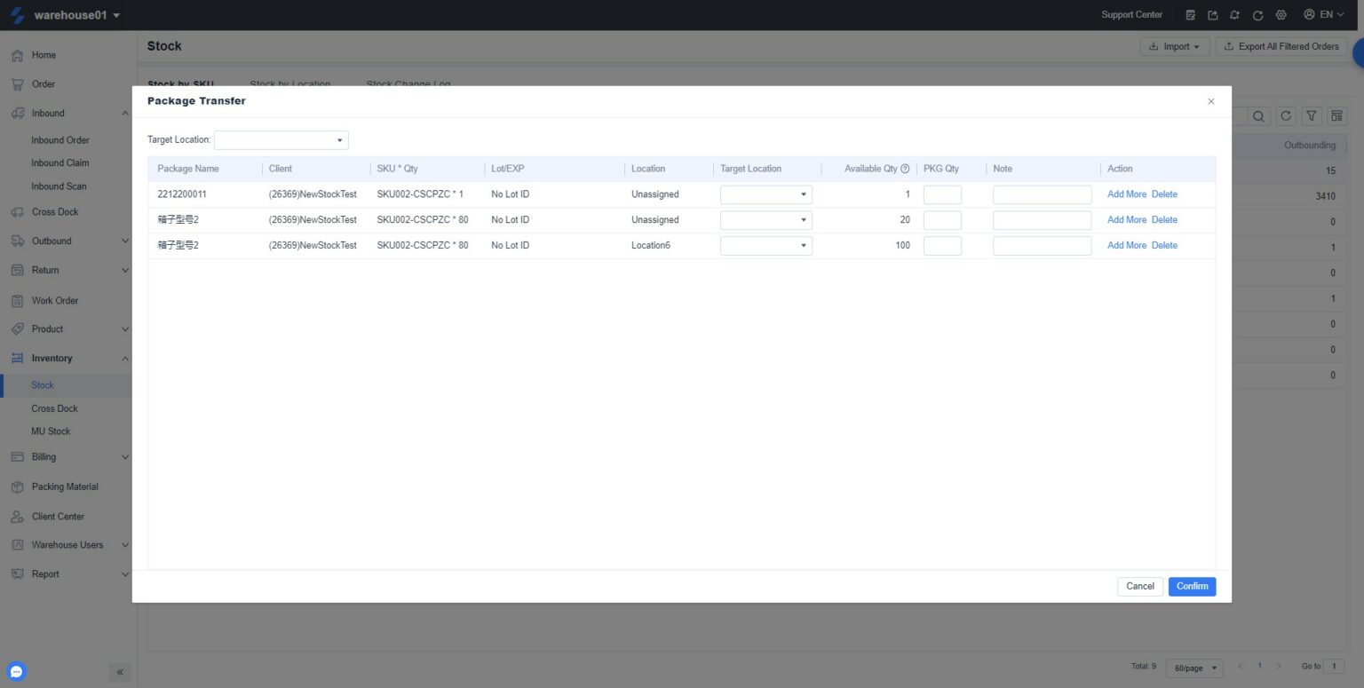This screenshot has height=688, width=1364.
Task: Open the EN language dropdown
Action: [x=1326, y=14]
